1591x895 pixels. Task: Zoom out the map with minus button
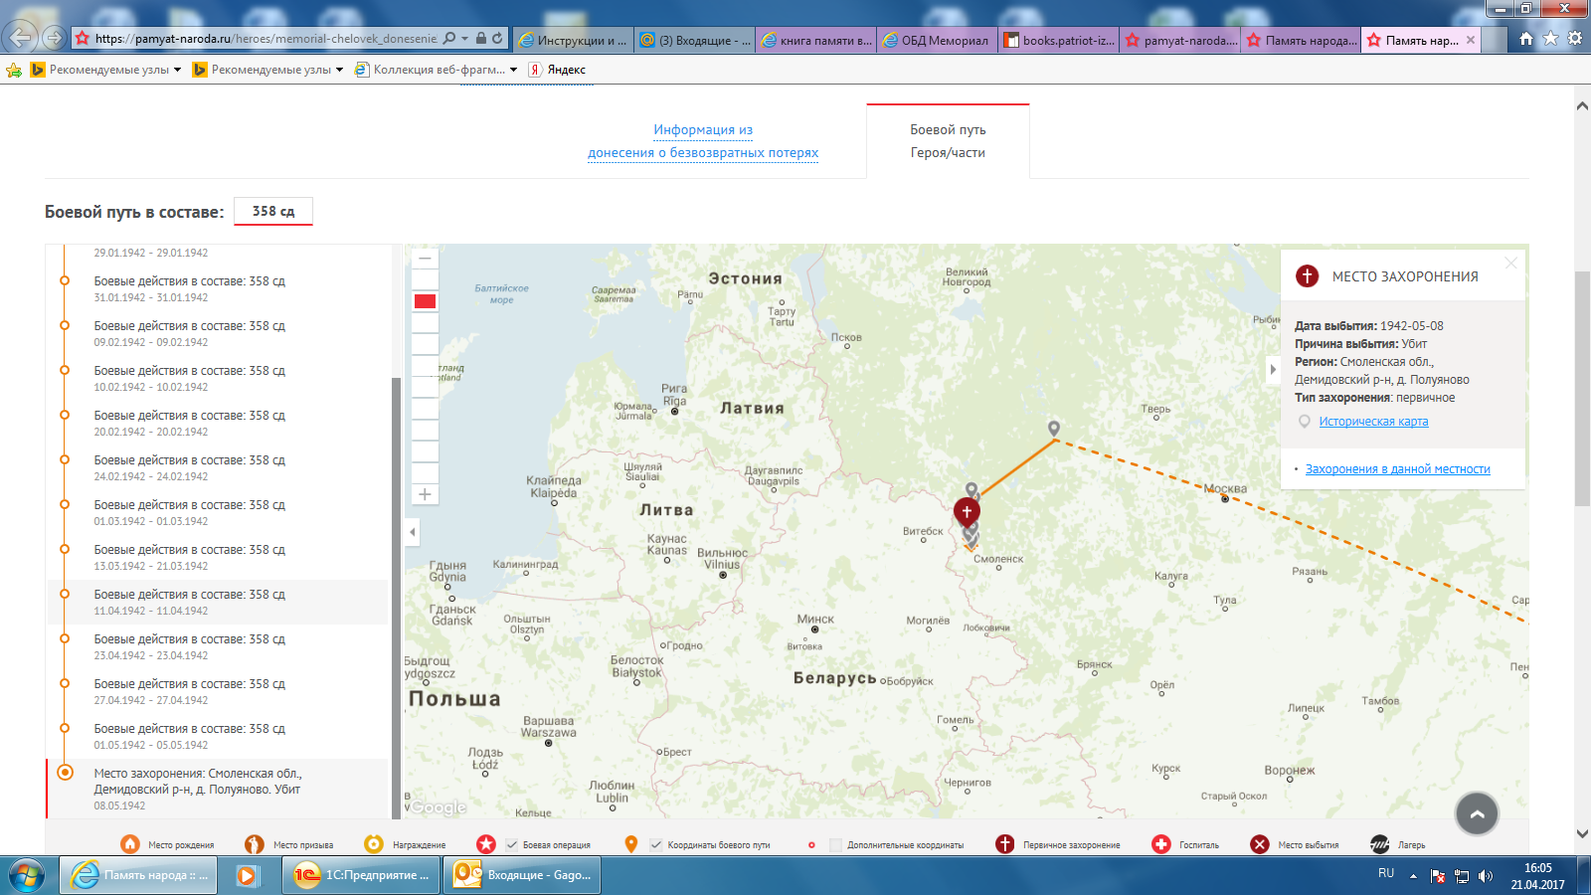point(425,259)
